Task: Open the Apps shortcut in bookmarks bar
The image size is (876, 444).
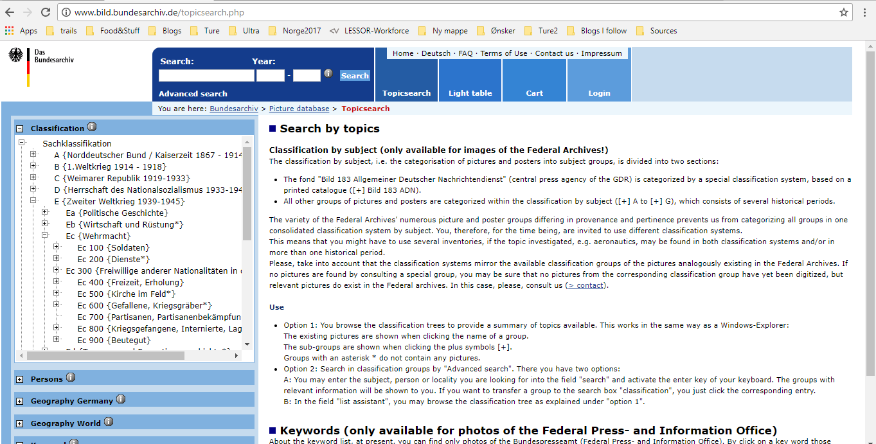Action: coord(21,31)
